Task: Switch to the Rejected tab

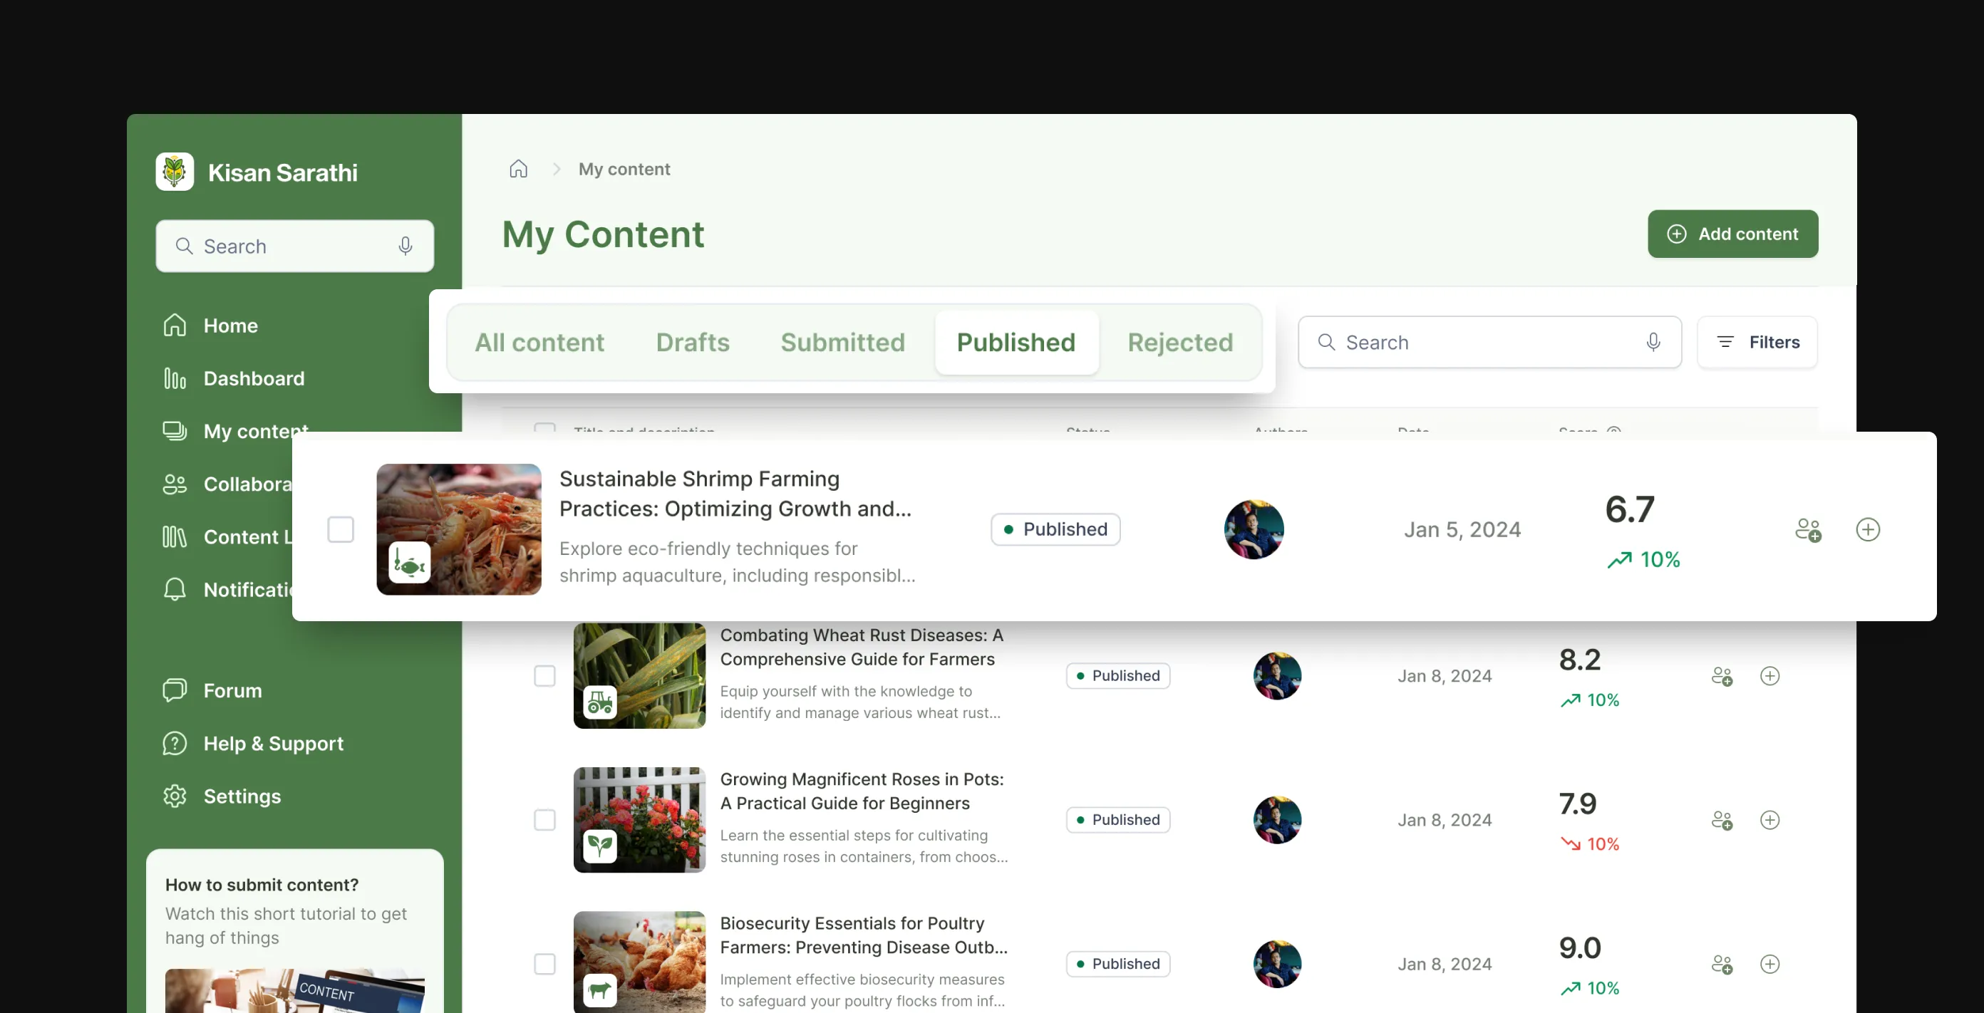Action: (x=1180, y=342)
